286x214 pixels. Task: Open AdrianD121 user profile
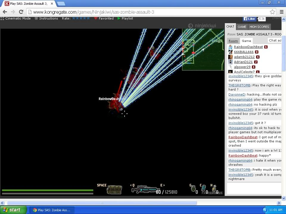[x=243, y=62]
